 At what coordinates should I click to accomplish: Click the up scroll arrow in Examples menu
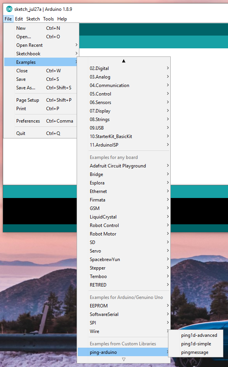(124, 61)
